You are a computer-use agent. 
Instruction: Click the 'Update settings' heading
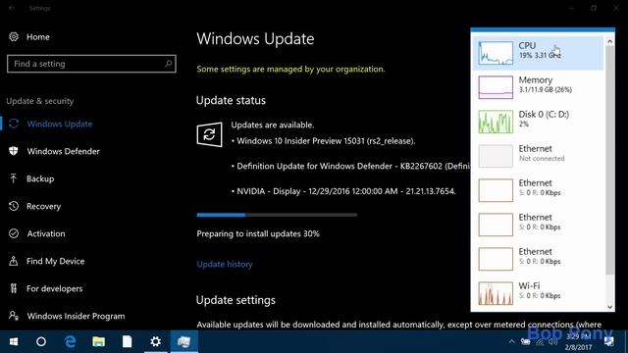[235, 300]
